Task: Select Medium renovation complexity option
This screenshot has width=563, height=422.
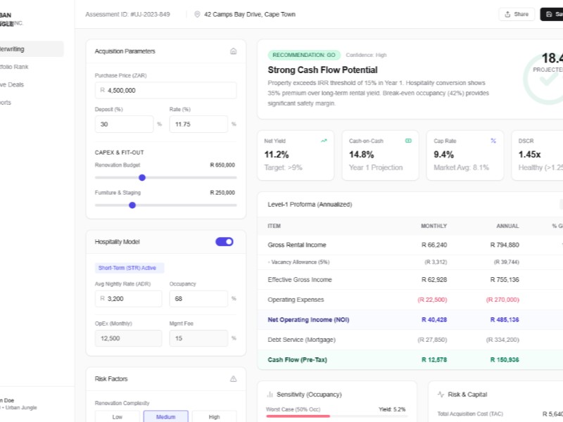Action: point(165,416)
